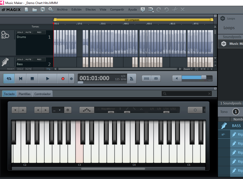The width and height of the screenshot is (243, 179).
Task: Mute the Bass track
Action: (28, 59)
